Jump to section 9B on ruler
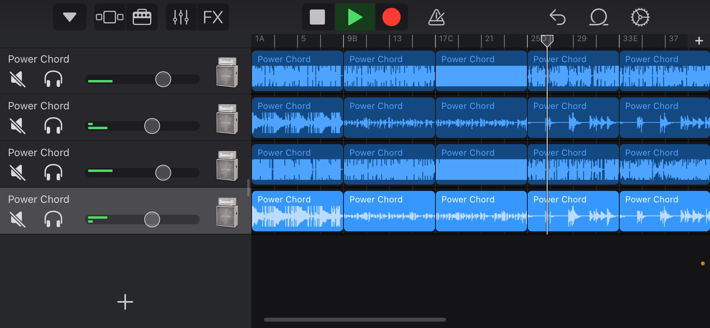710x328 pixels. [352, 38]
